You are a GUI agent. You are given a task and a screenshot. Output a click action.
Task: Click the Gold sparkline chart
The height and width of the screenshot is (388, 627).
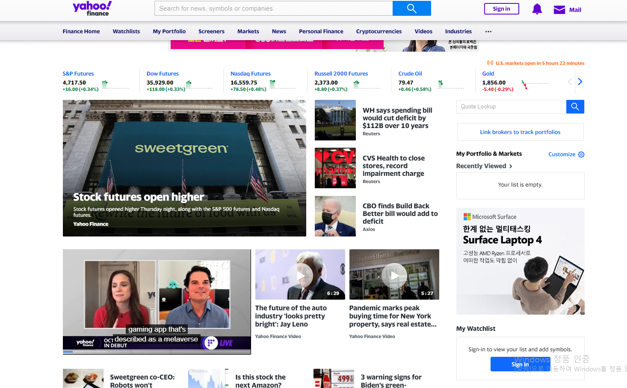click(x=535, y=85)
